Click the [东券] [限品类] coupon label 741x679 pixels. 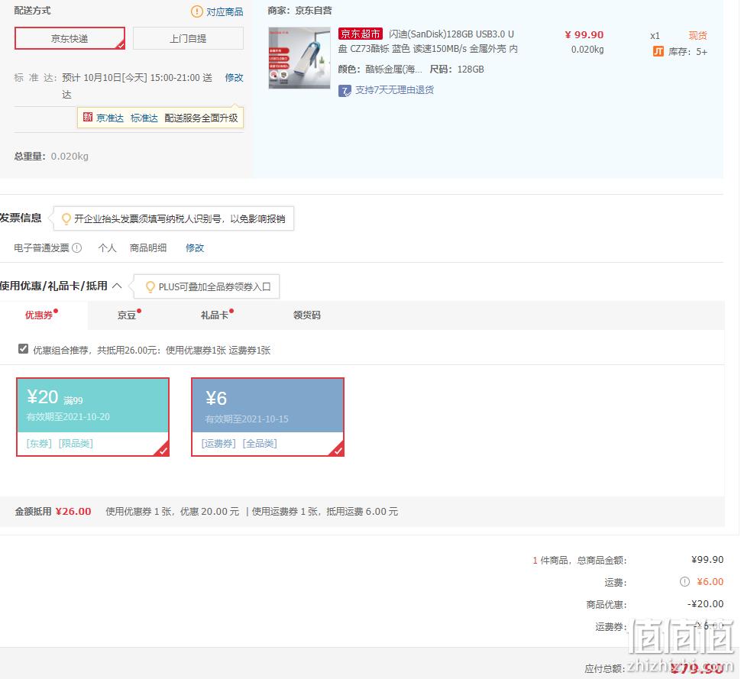[x=60, y=443]
